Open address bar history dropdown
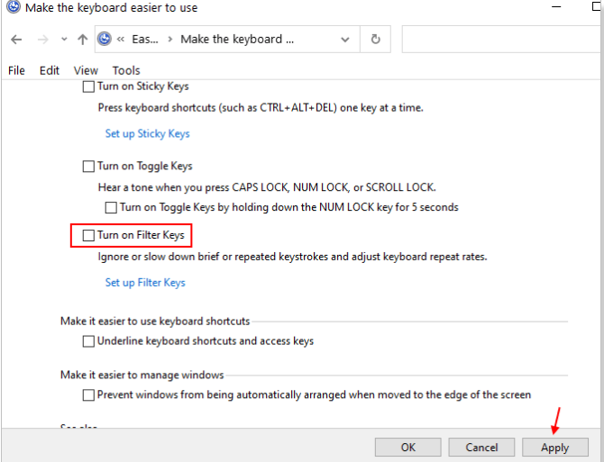The image size is (604, 462). pos(345,40)
